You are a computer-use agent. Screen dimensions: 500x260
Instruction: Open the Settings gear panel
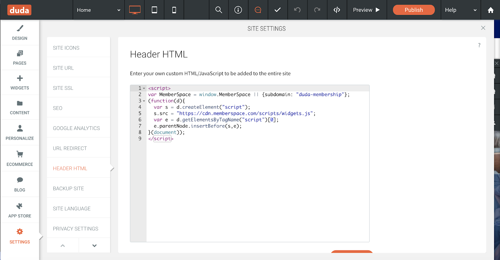(20, 236)
